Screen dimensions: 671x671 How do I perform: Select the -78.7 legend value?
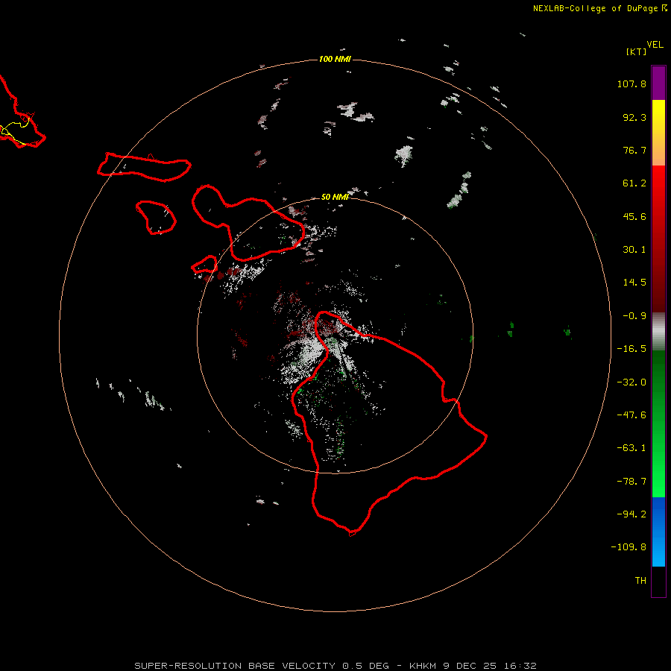click(x=631, y=482)
